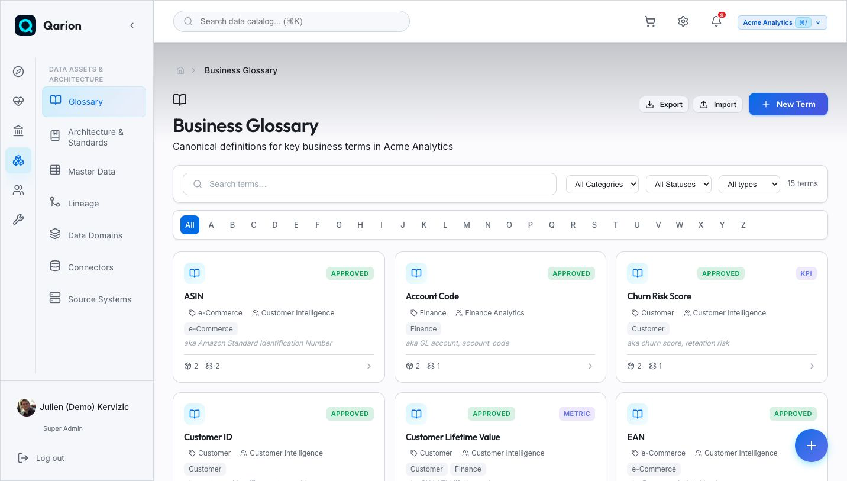Open notifications bell with badge
Viewport: 847px width, 481px height.
[x=716, y=21]
